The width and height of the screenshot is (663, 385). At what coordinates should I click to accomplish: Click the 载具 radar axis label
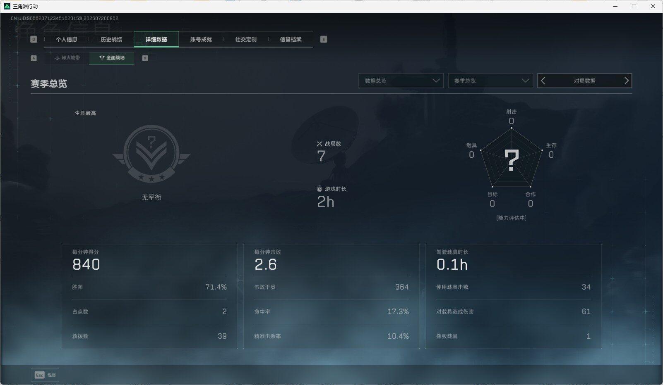pos(472,145)
